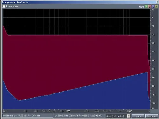Screen dimensions: 159x119
Task: Click the -24 dB mark on scale
Action: point(153,35)
